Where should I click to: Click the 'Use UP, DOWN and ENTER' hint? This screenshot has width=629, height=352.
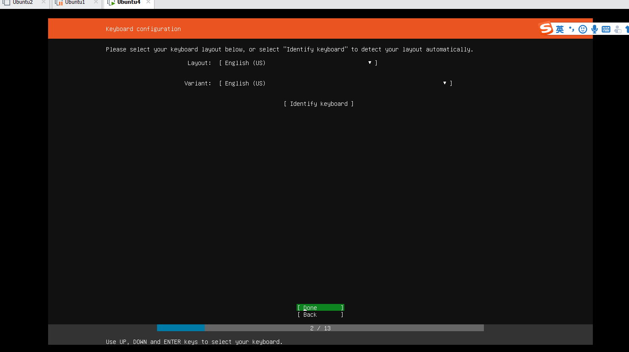pyautogui.click(x=194, y=342)
